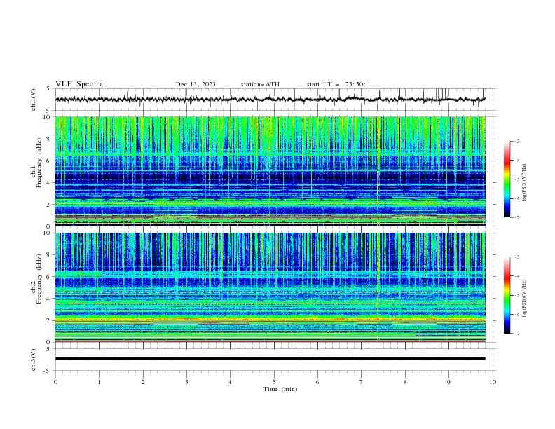Screen dimensions: 555x429
Task: Select the date text "Dec. 13, 2023"
Action: (x=196, y=84)
